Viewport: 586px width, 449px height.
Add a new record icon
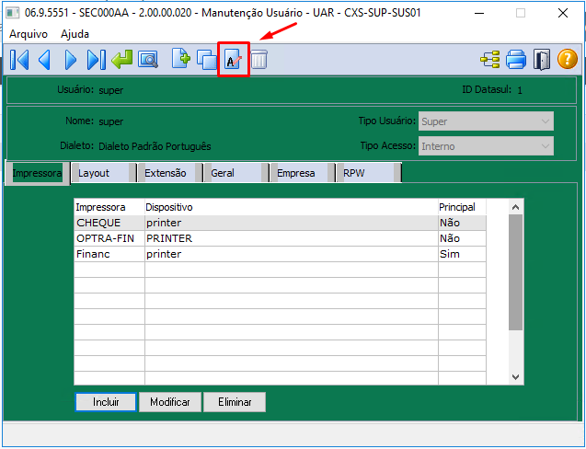point(181,59)
